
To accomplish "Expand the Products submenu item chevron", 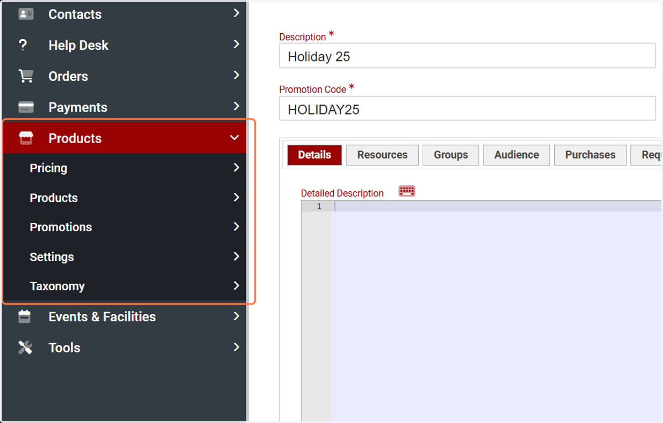I will coord(236,197).
